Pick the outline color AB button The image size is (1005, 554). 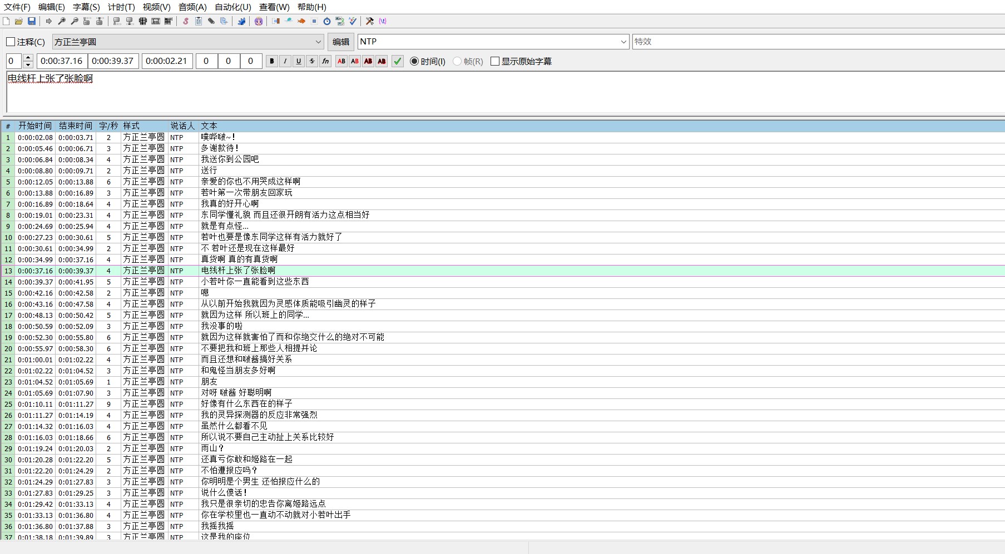pos(368,61)
